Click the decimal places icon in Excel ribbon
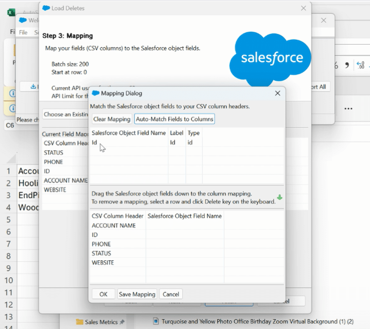This screenshot has width=370, height=329. pos(360,65)
